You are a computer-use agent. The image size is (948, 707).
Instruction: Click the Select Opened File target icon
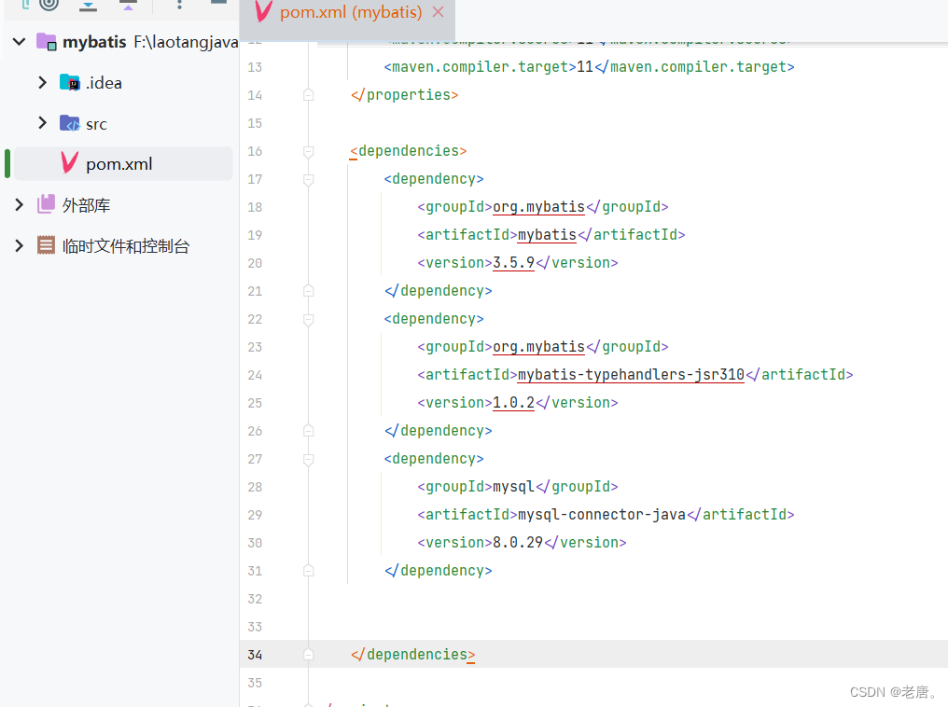[49, 5]
